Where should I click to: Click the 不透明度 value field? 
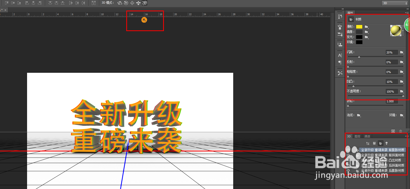(392, 92)
